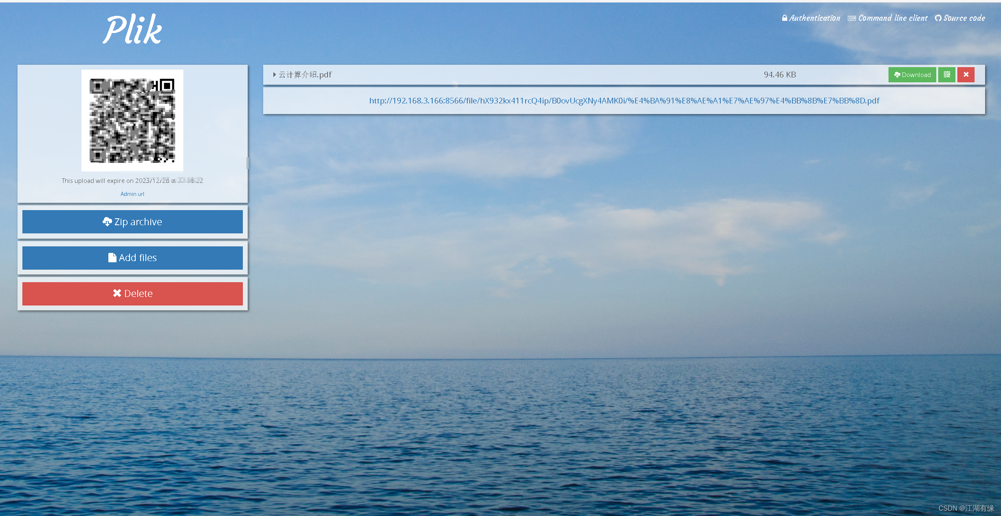
Task: Select the Authentication menu item
Action: [812, 18]
